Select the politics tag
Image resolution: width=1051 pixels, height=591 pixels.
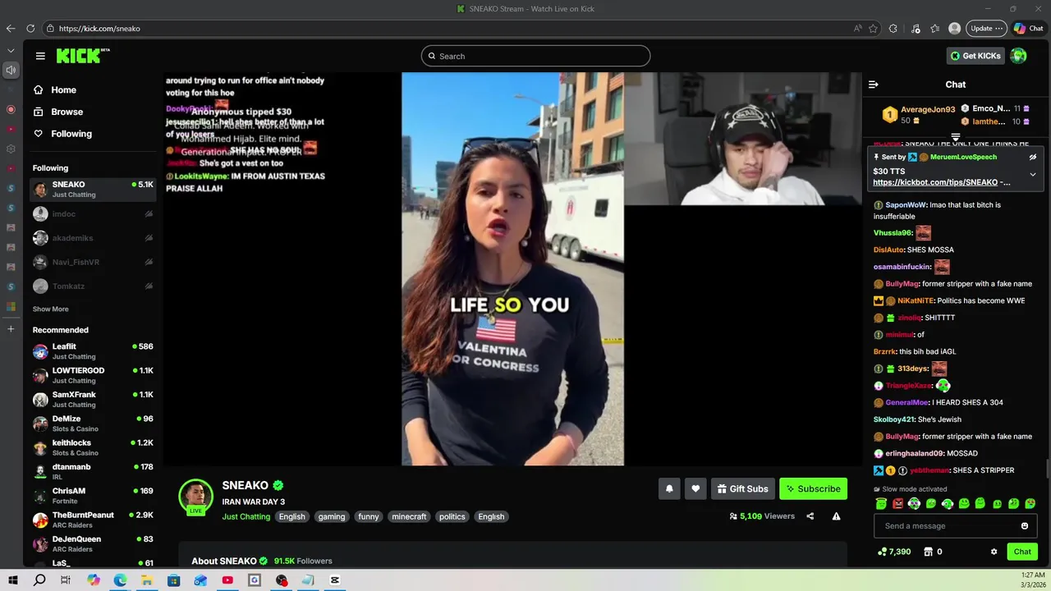[x=452, y=517]
